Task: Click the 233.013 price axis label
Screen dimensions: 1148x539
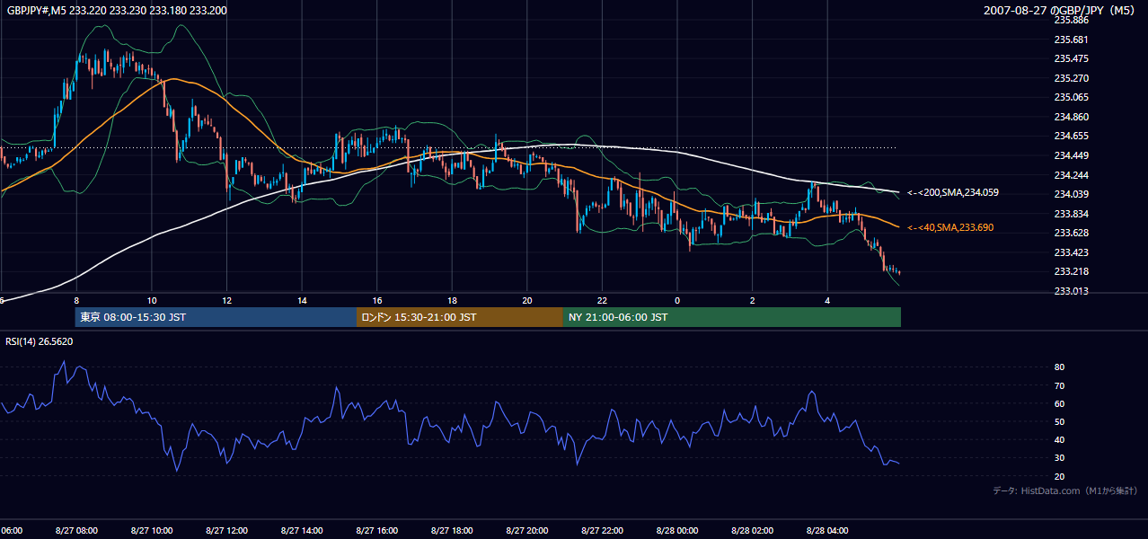Action: [1071, 291]
